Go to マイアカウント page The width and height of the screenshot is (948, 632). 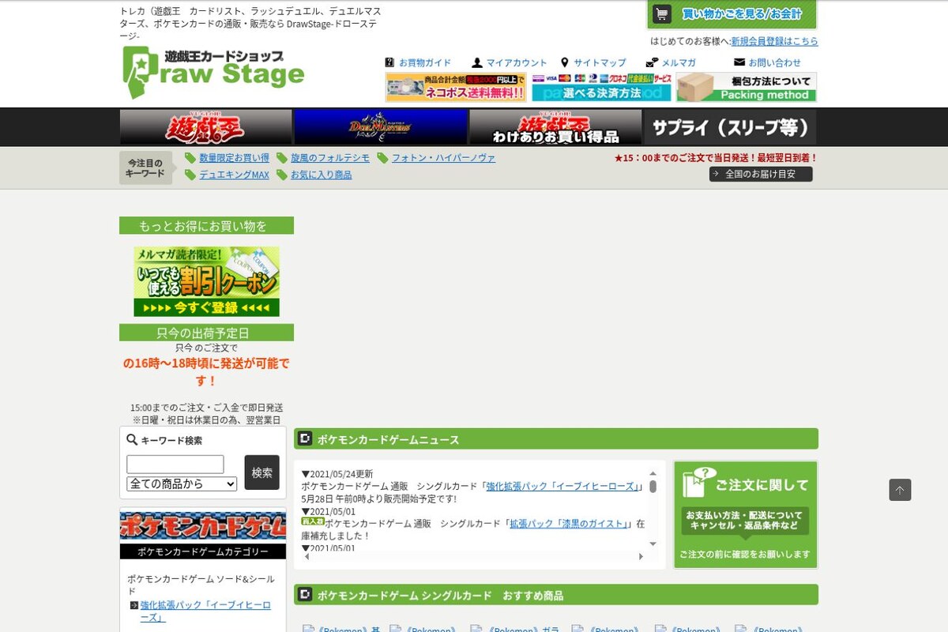coord(517,62)
